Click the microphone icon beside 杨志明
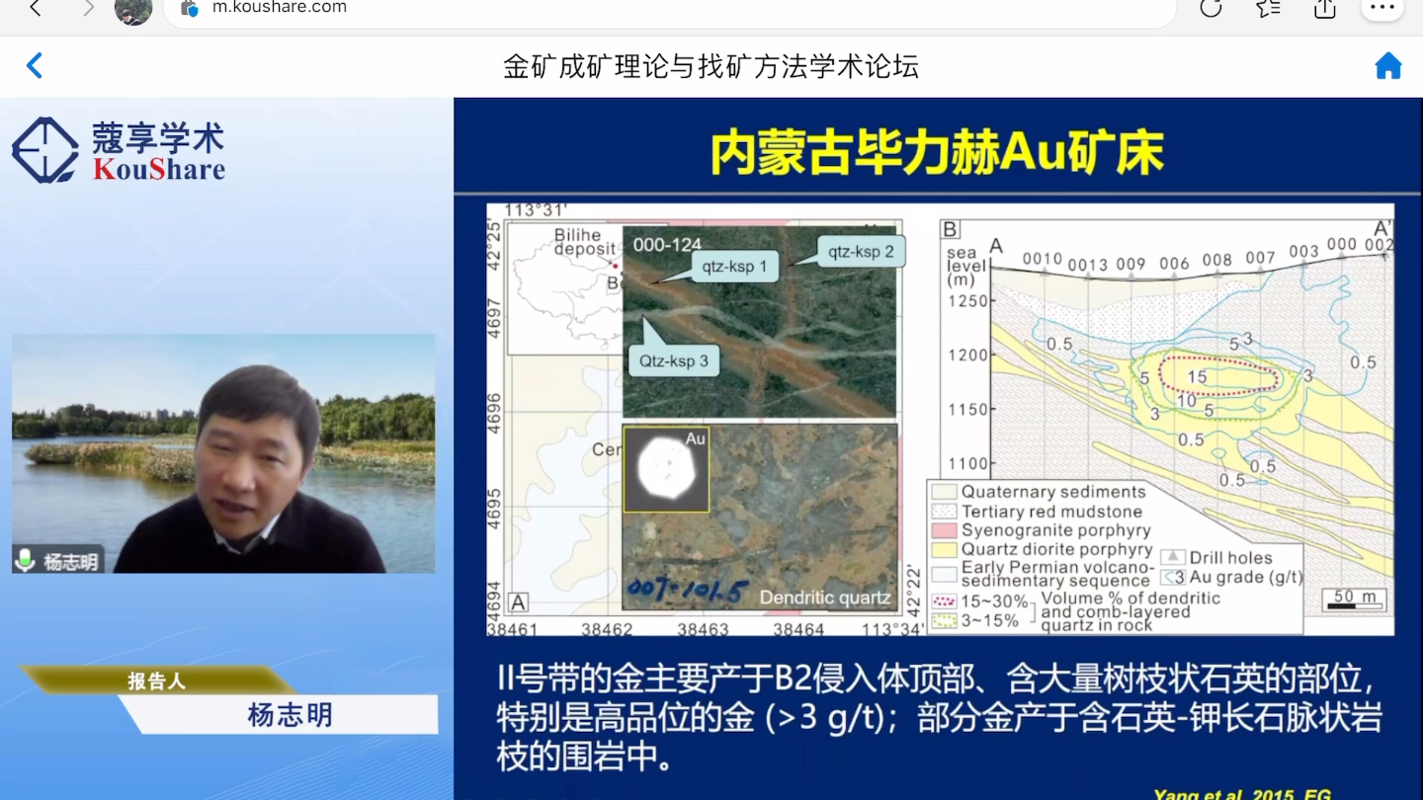 [26, 561]
